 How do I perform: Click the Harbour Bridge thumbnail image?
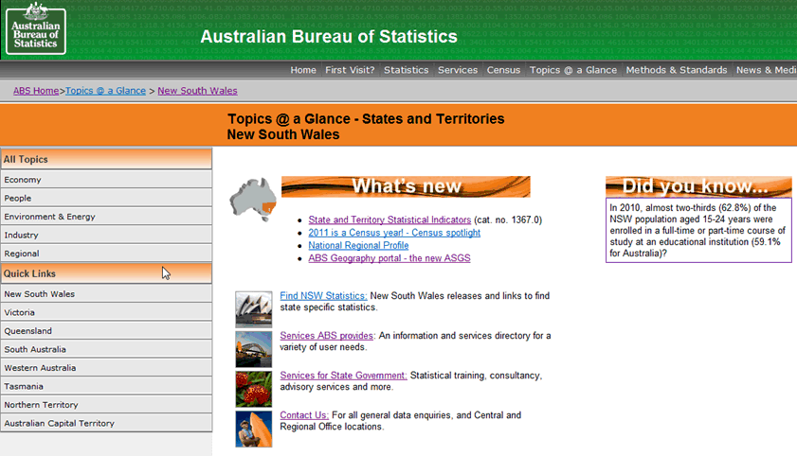[x=253, y=349]
